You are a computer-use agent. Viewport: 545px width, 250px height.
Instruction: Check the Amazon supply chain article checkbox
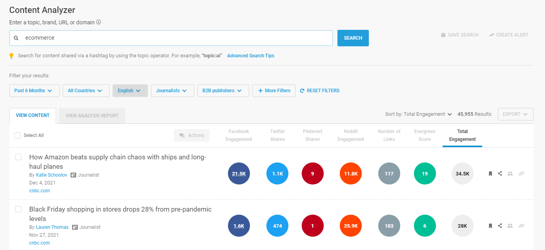(x=18, y=157)
